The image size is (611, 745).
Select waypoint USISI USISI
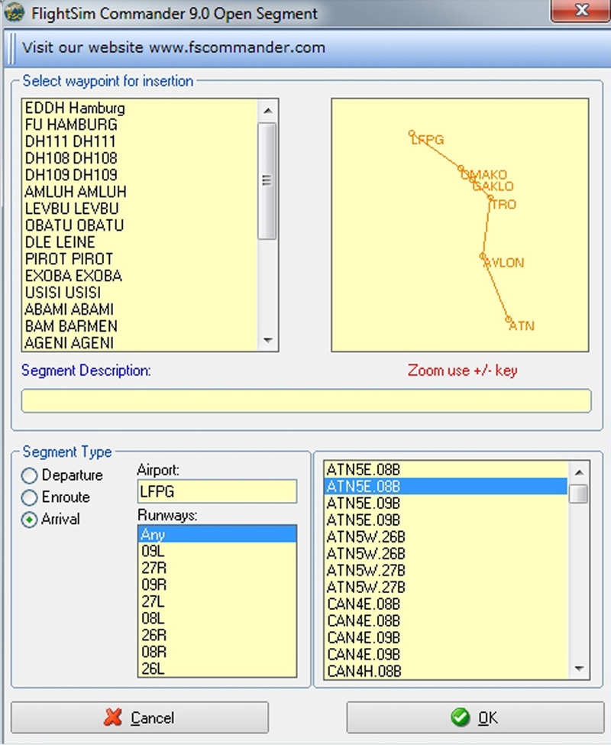(140, 292)
